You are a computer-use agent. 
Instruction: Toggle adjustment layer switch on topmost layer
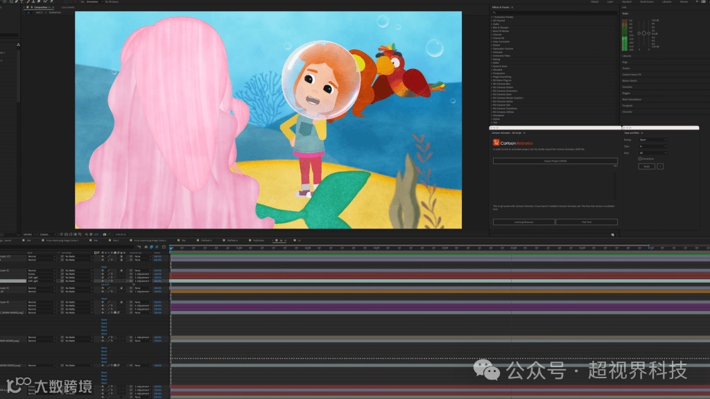[121, 256]
